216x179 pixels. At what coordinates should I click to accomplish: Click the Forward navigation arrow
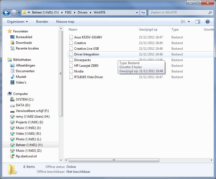coord(14,12)
